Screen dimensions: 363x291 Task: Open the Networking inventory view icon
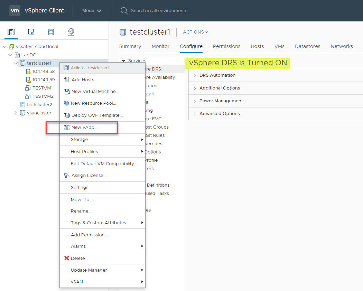click(71, 32)
